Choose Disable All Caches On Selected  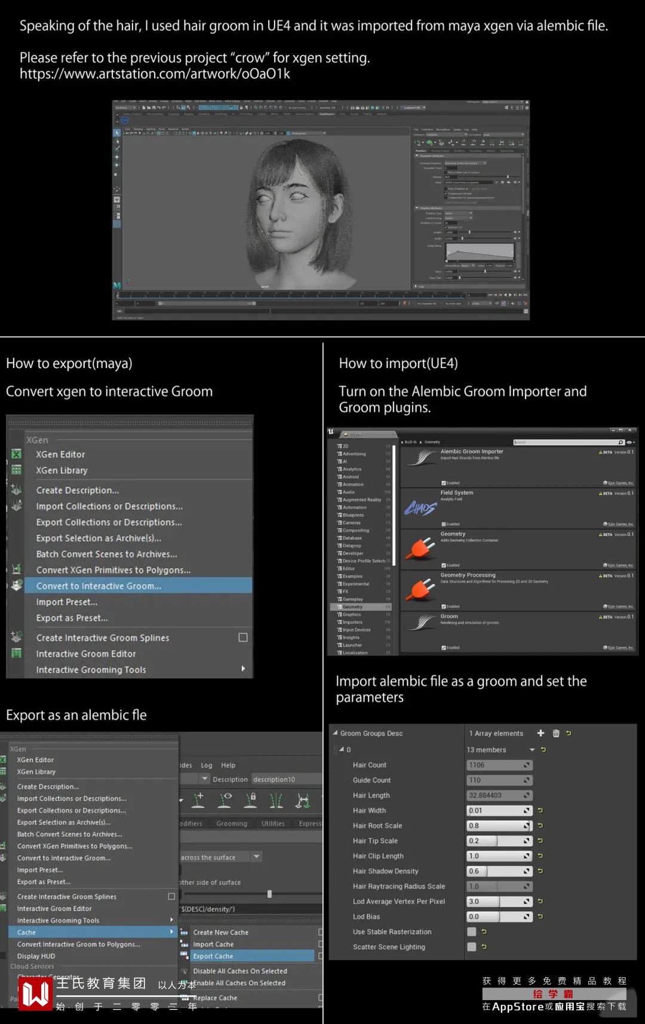[x=240, y=971]
